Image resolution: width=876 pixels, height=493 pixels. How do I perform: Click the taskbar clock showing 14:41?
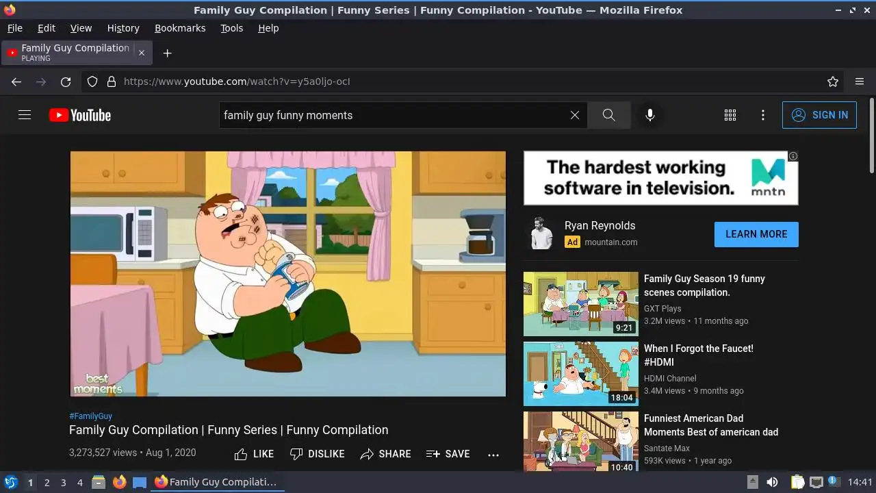pyautogui.click(x=860, y=482)
